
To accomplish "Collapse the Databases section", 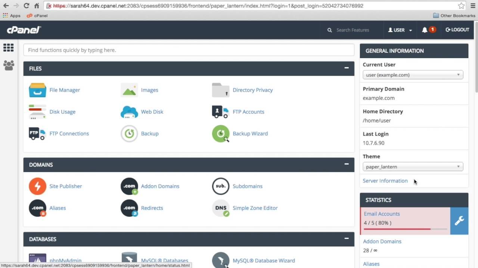I will pyautogui.click(x=347, y=239).
